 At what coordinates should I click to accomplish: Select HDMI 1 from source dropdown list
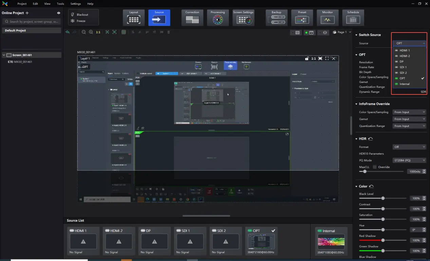coord(404,50)
